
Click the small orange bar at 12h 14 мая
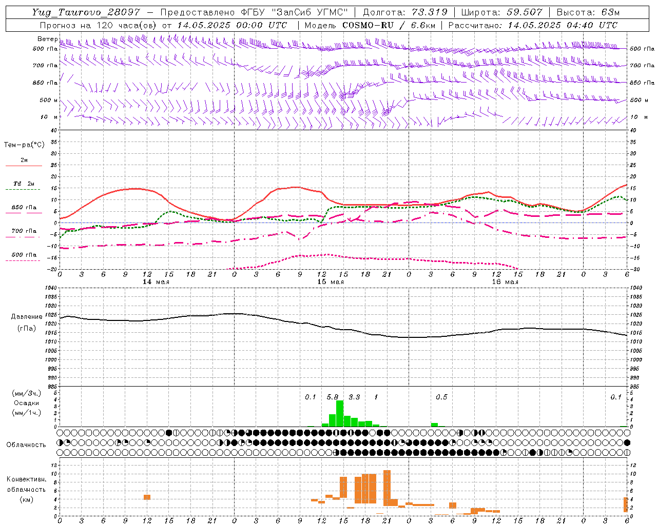(147, 497)
